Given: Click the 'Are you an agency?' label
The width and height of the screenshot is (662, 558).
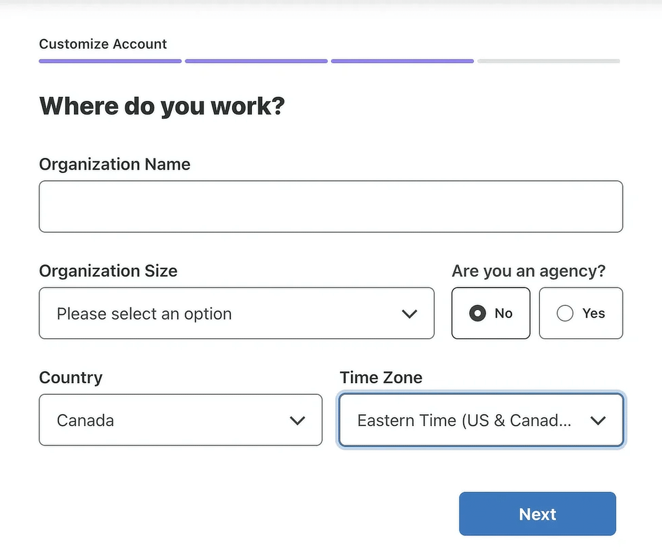Looking at the screenshot, I should pos(528,271).
